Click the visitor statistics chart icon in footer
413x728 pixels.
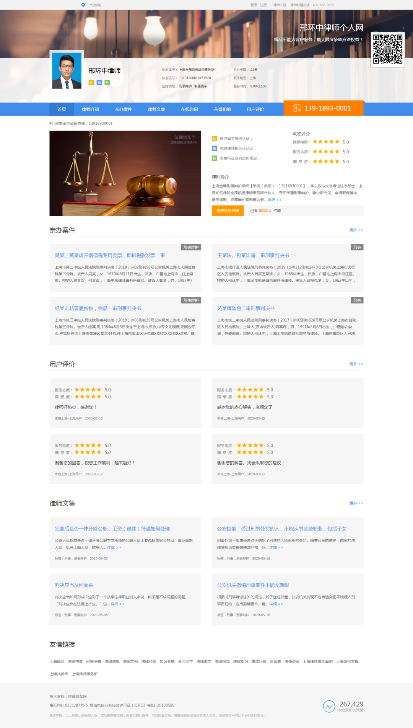[329, 706]
